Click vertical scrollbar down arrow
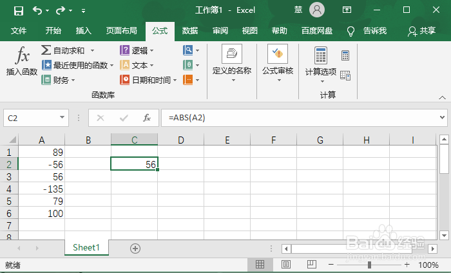 pos(444,236)
